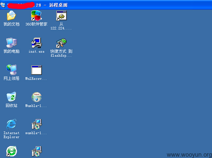This screenshot has height=158, width=212.
Task: Click the MulRecev... file name label
Action: pyautogui.click(x=36, y=79)
